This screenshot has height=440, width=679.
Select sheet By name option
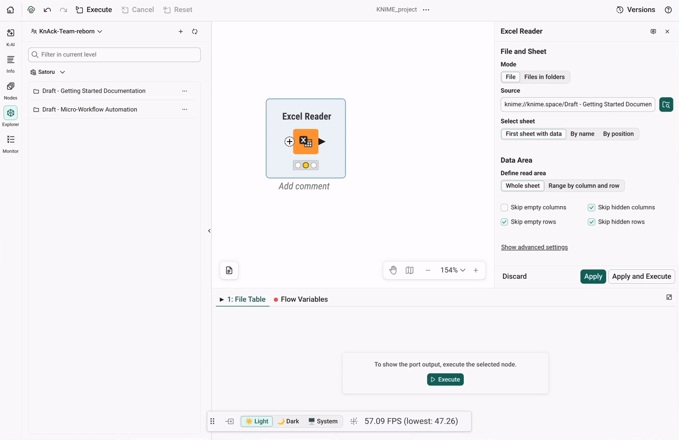(x=582, y=134)
